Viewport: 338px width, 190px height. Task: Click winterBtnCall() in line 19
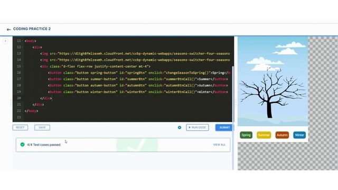(x=181, y=92)
